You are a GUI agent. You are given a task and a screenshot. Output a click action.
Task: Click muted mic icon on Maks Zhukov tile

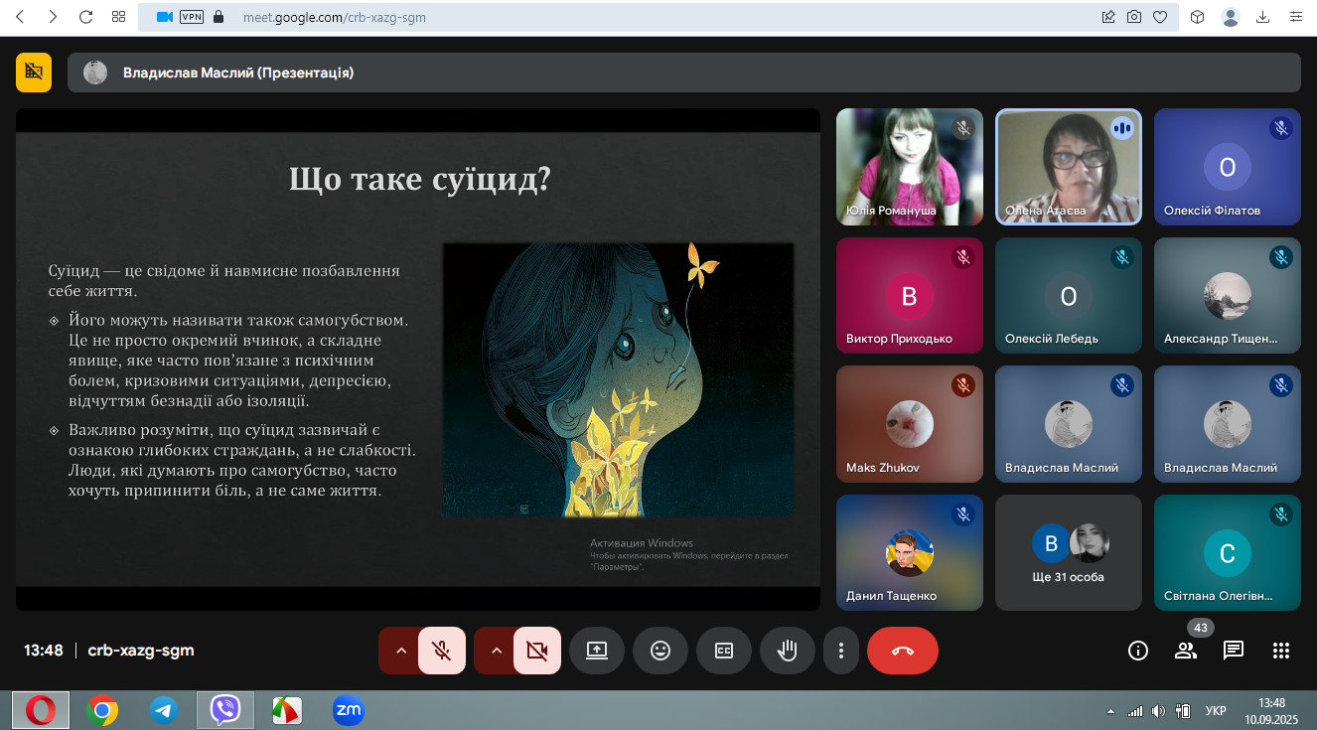pyautogui.click(x=962, y=385)
